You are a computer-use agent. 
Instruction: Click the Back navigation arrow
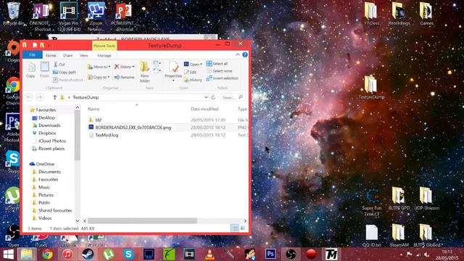click(29, 97)
